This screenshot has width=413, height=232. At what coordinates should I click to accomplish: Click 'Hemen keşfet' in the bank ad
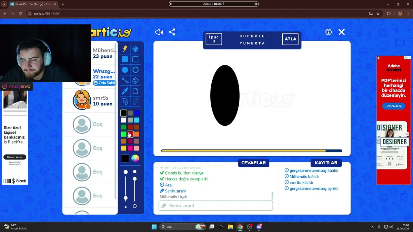(15, 157)
